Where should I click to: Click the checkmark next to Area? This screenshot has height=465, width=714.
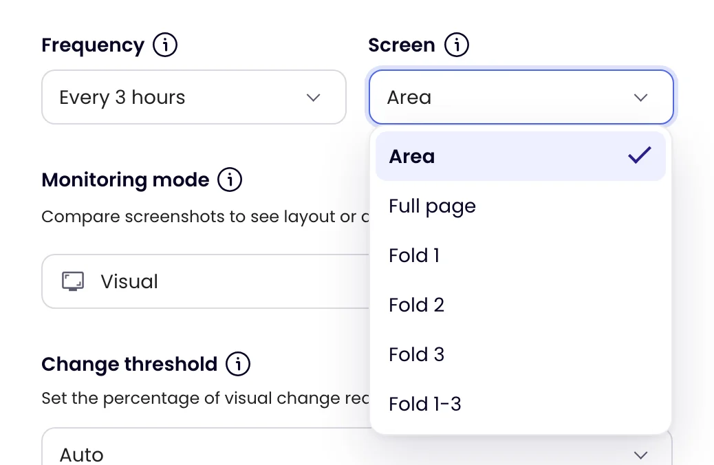(x=639, y=155)
